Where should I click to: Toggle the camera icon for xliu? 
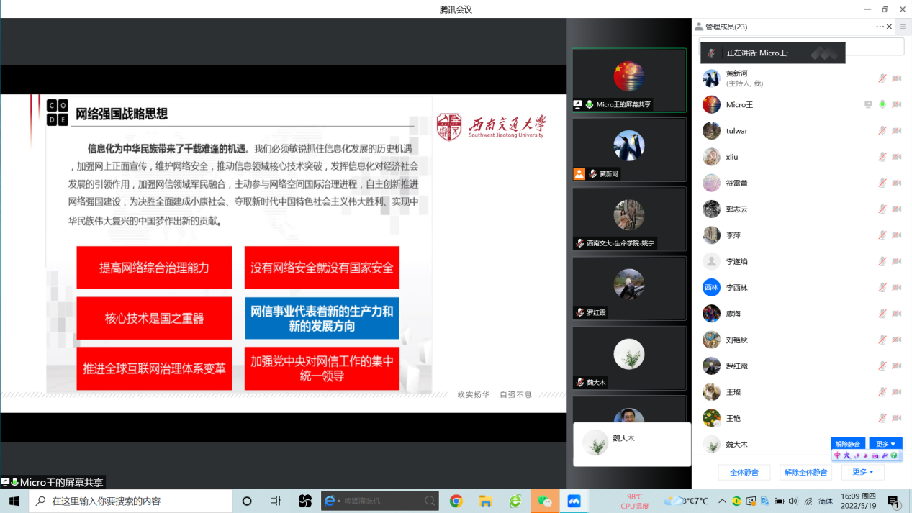click(897, 157)
